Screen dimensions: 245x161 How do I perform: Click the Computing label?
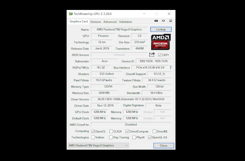point(82,131)
